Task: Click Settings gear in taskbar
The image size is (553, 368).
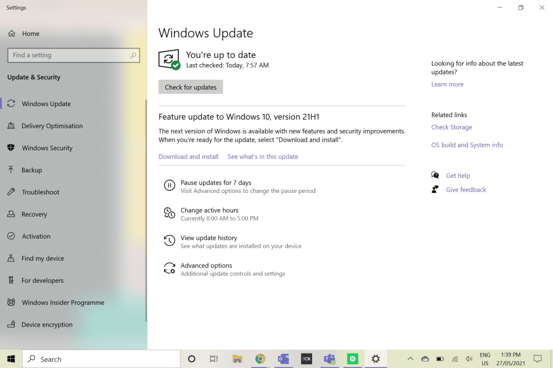Action: (x=376, y=359)
